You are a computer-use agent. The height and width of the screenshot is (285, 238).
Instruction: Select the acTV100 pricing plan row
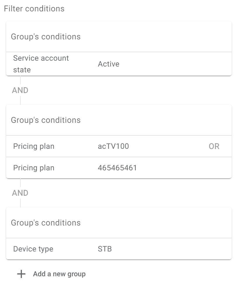(119, 146)
